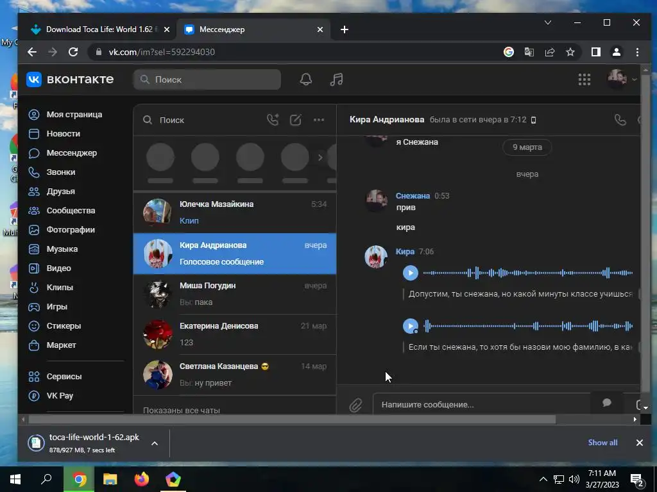Open the Chrome profile icon

pos(617,52)
